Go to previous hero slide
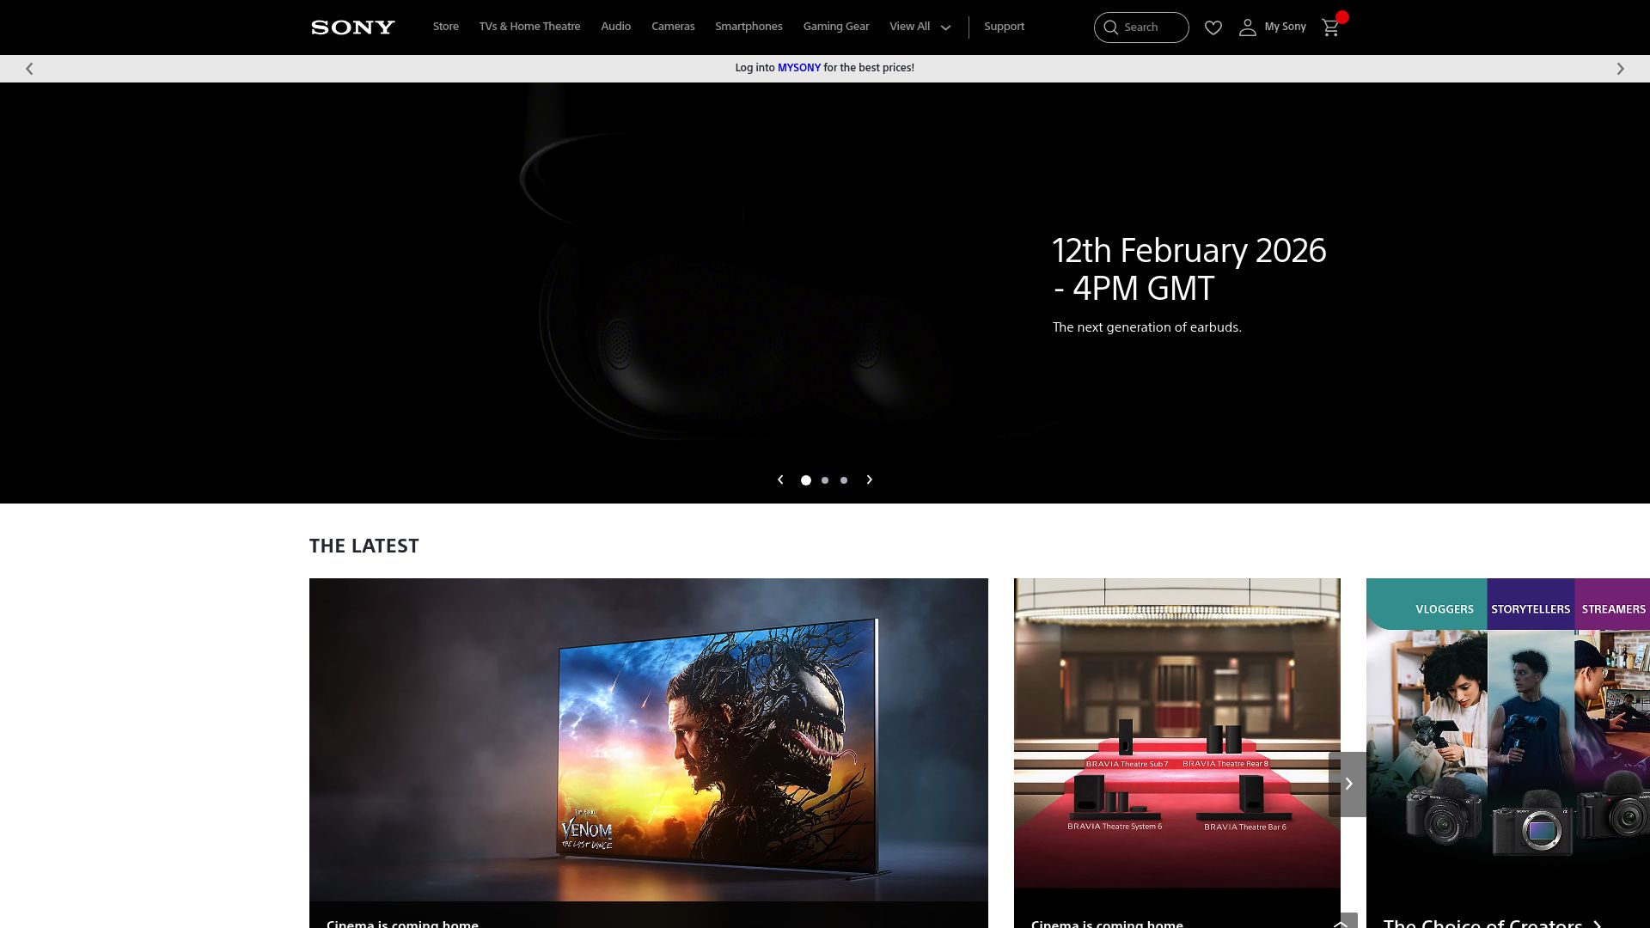This screenshot has height=928, width=1650. (x=780, y=479)
